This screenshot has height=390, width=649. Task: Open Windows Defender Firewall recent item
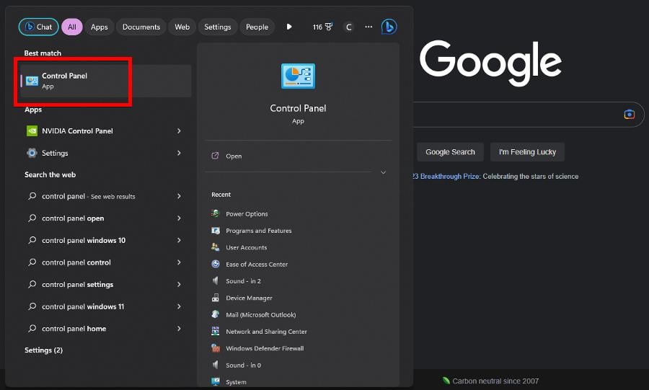pyautogui.click(x=265, y=348)
